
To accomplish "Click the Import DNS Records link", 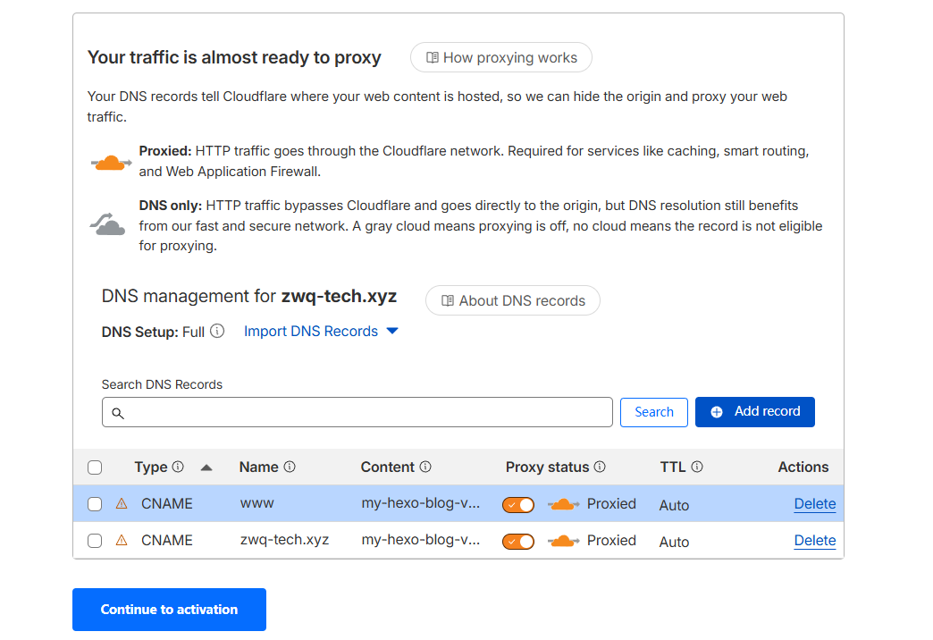I will click(x=311, y=331).
